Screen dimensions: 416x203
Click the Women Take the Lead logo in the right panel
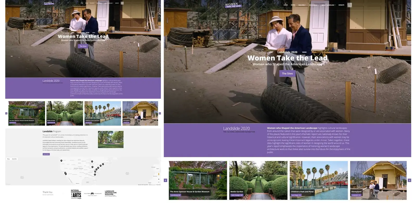[x=233, y=5]
